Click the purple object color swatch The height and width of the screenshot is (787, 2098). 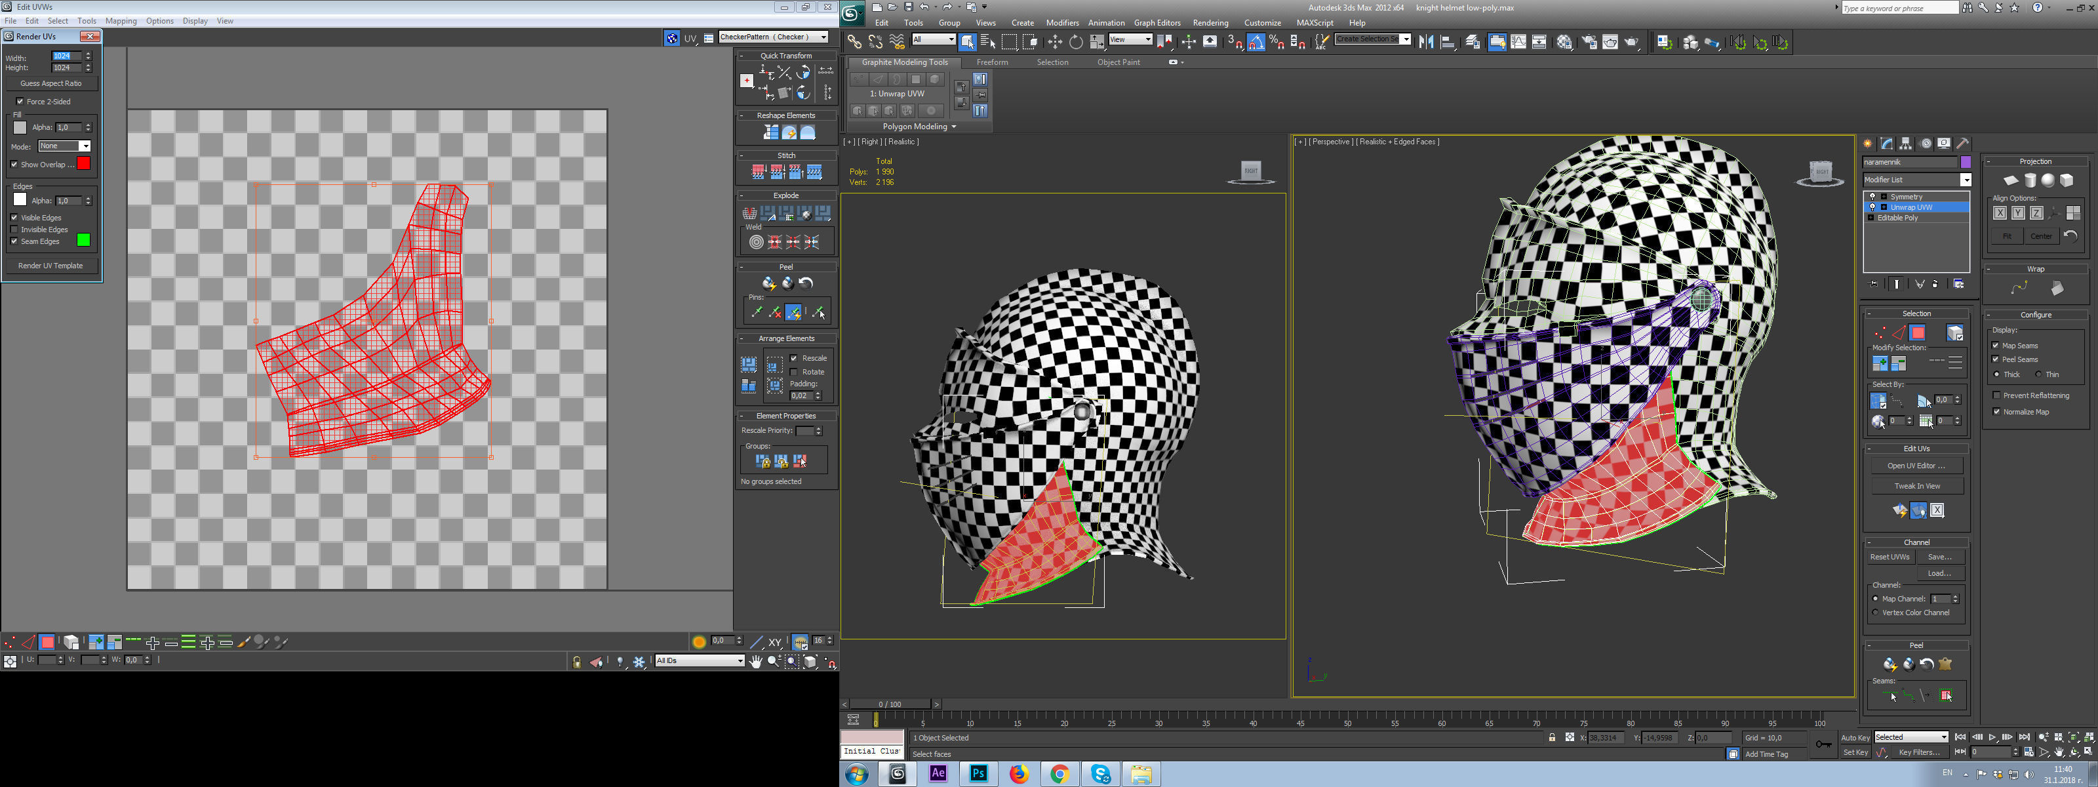point(1966,162)
